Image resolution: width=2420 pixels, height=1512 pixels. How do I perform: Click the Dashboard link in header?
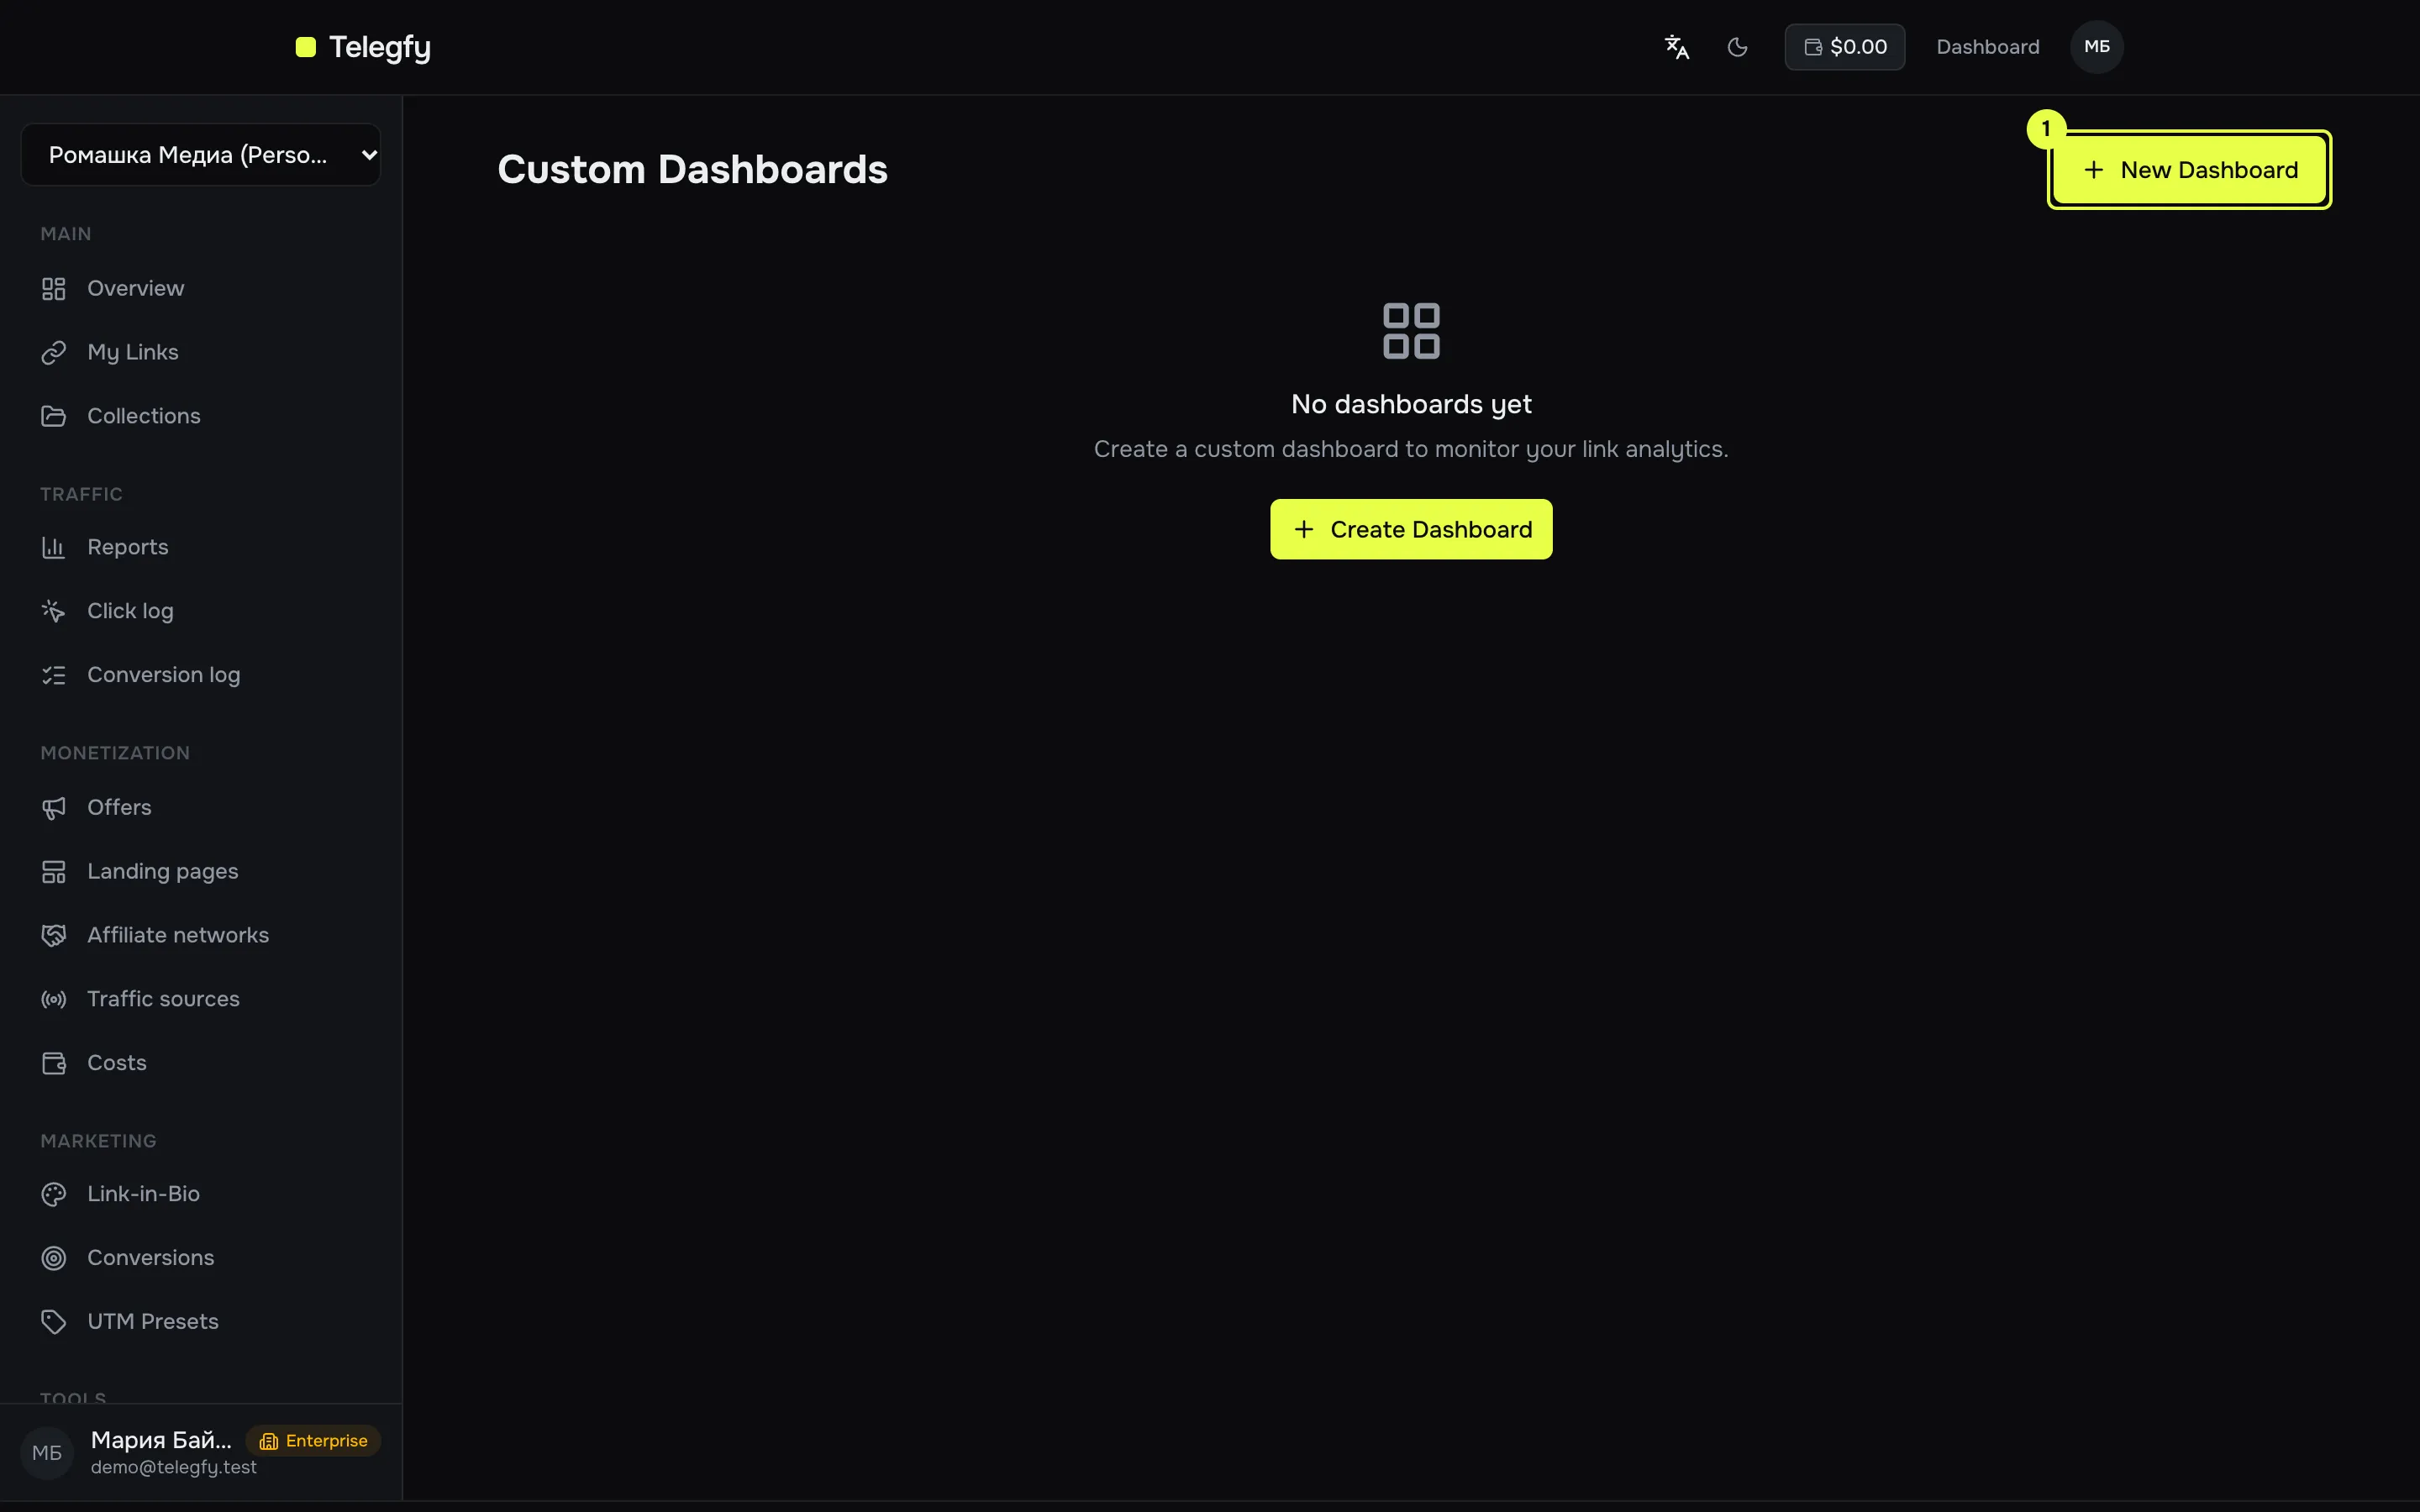click(1988, 47)
